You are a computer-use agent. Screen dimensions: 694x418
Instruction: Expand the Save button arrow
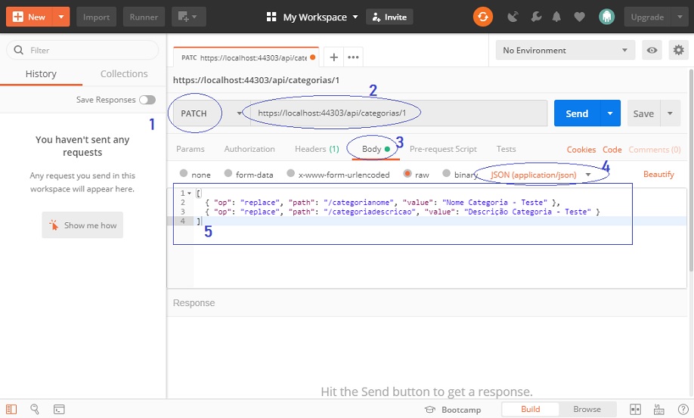[670, 113]
